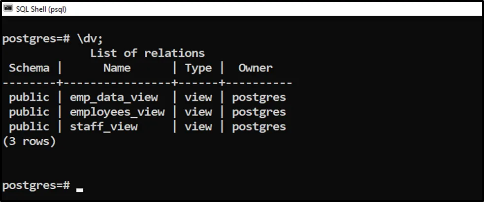The width and height of the screenshot is (484, 202).
Task: Click "public" schema in the staff_view row
Action: coord(29,127)
